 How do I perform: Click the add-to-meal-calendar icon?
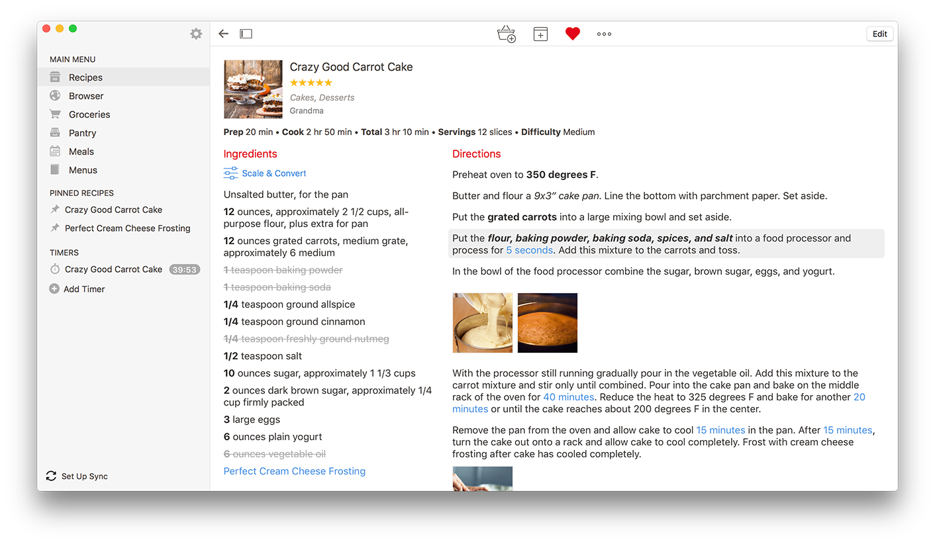point(540,34)
